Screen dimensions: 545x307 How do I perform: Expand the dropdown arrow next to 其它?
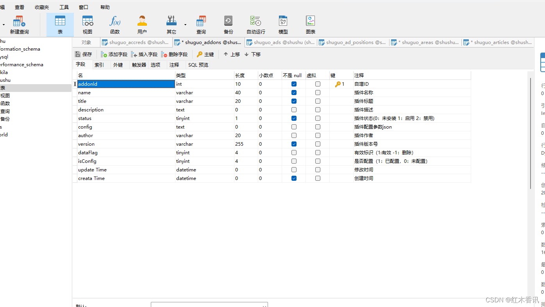click(x=185, y=25)
